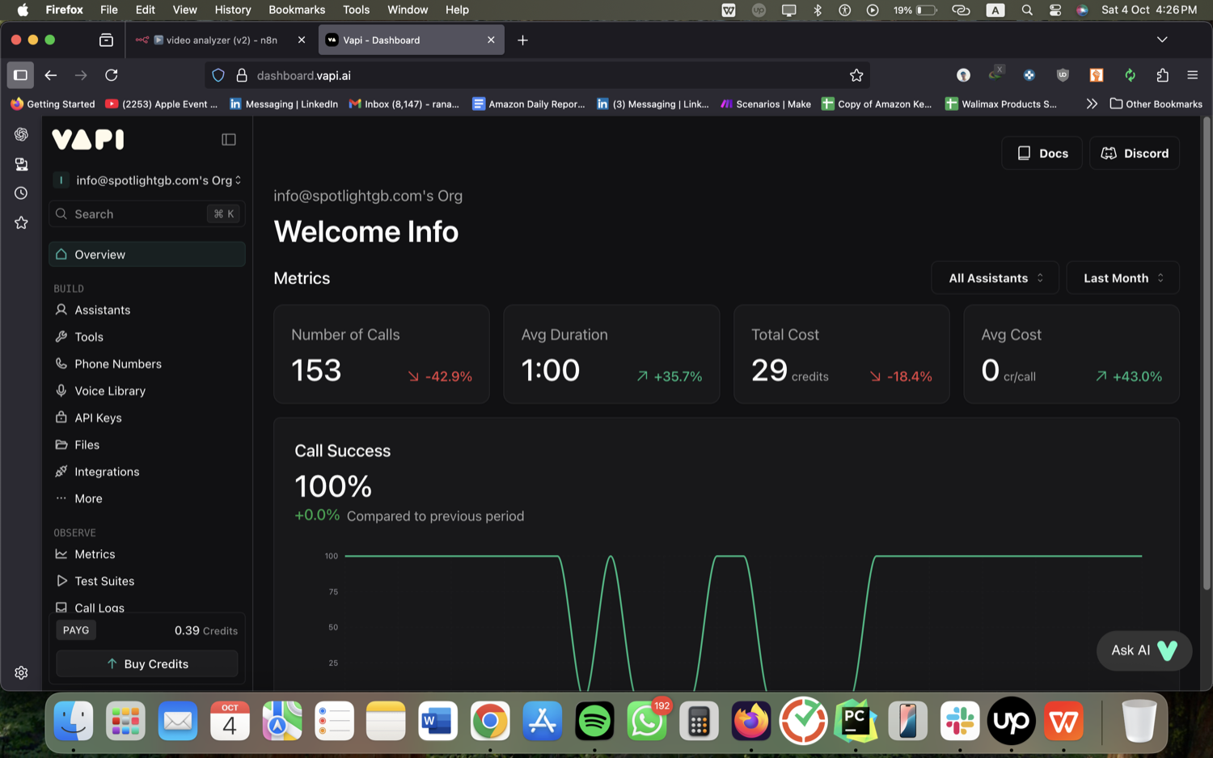1213x758 pixels.
Task: Open PyCharm from the Dock
Action: point(856,720)
